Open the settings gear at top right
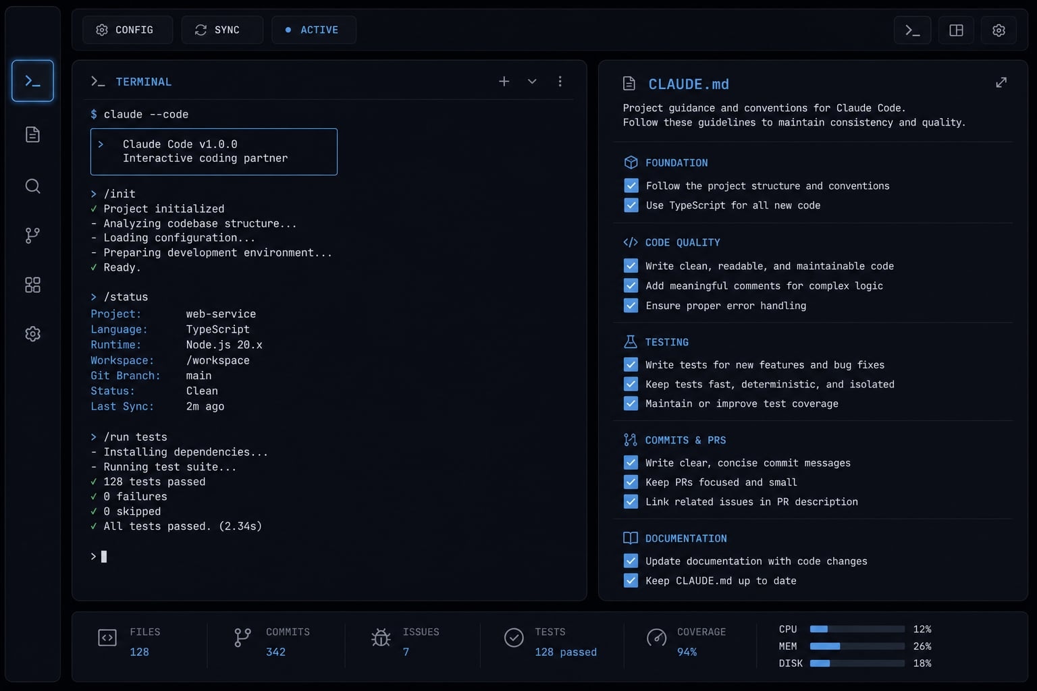The image size is (1037, 691). (x=999, y=30)
